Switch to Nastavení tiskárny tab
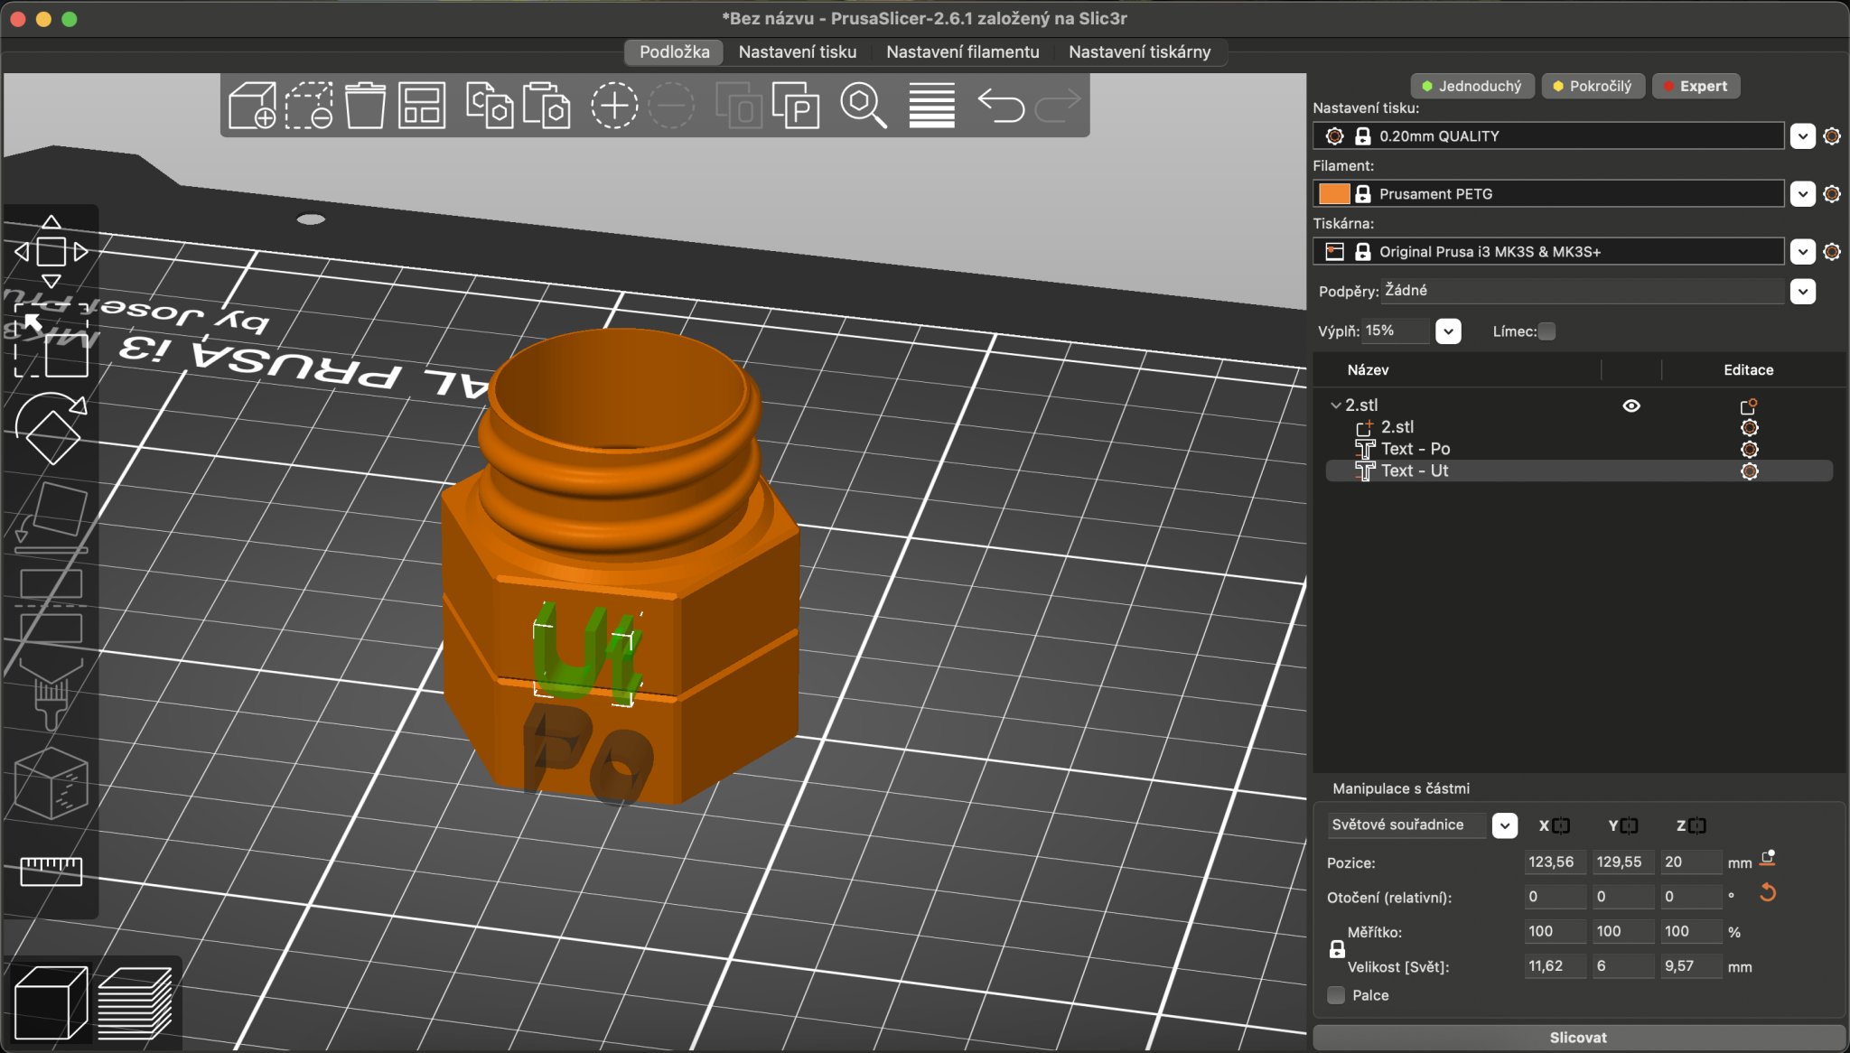1850x1053 pixels. (x=1139, y=52)
